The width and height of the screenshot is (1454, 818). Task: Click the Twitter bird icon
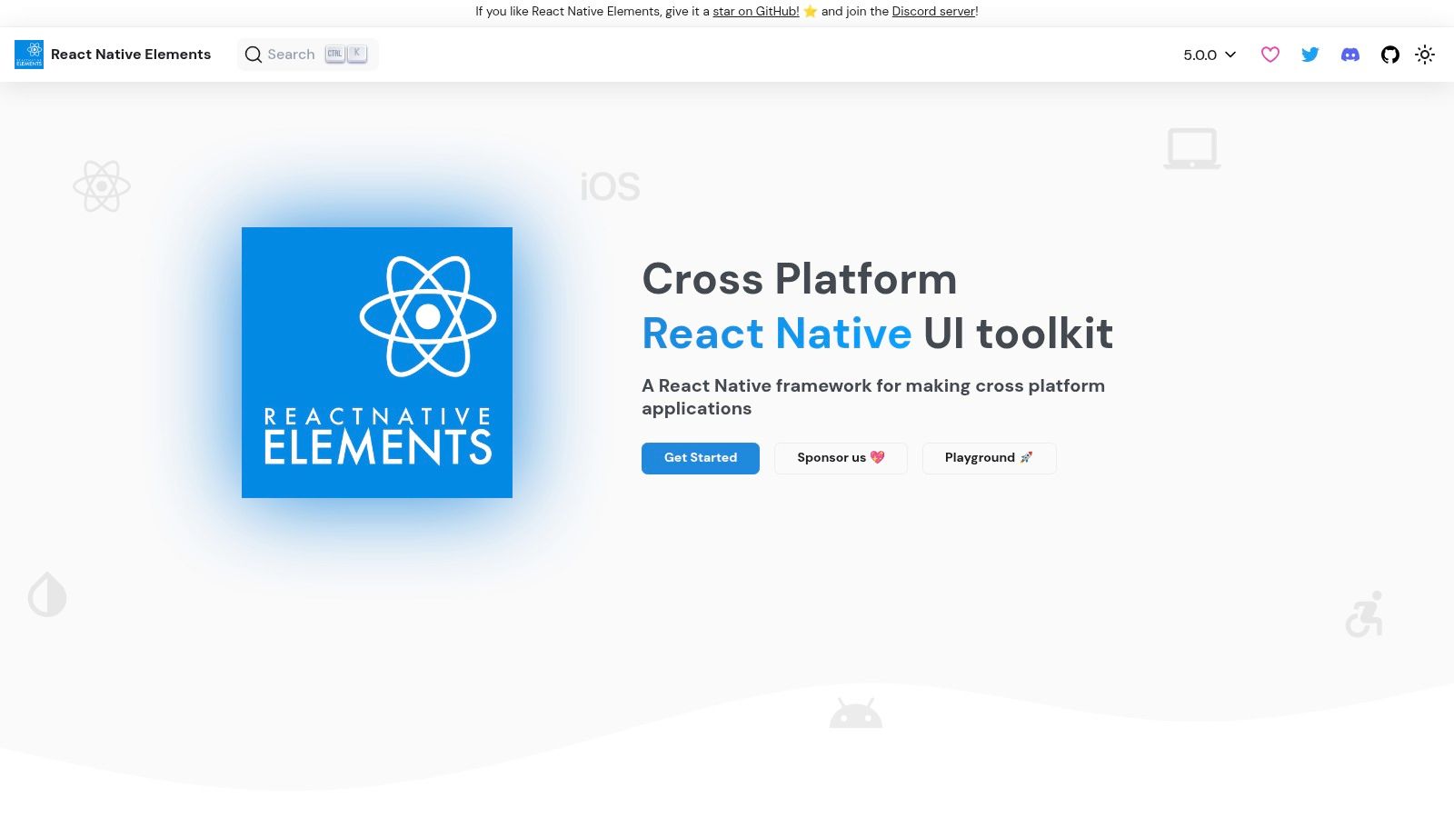point(1310,55)
